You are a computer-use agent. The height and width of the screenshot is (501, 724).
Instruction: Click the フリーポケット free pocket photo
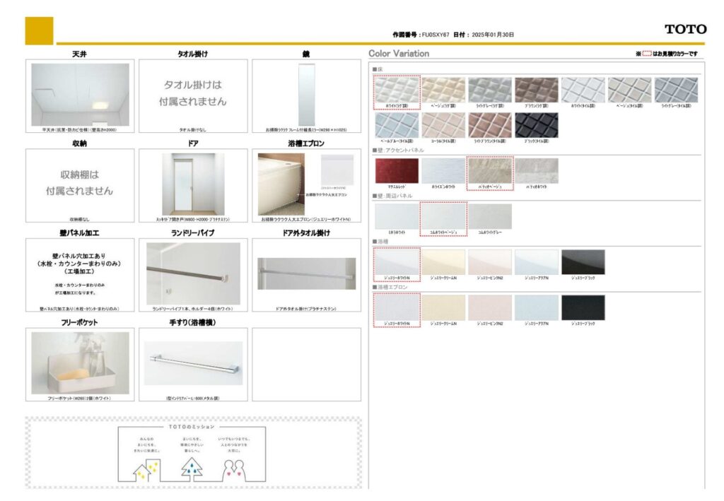pos(80,363)
